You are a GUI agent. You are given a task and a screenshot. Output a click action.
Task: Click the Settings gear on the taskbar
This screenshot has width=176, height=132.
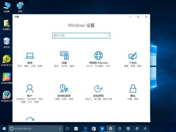[x=111, y=128]
